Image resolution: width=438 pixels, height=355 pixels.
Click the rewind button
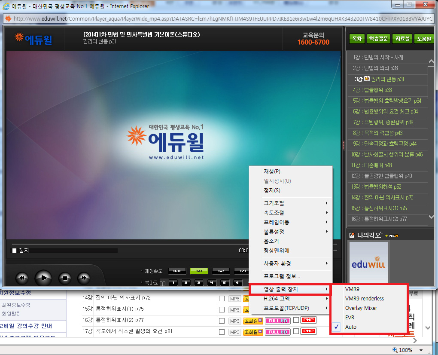point(21,278)
